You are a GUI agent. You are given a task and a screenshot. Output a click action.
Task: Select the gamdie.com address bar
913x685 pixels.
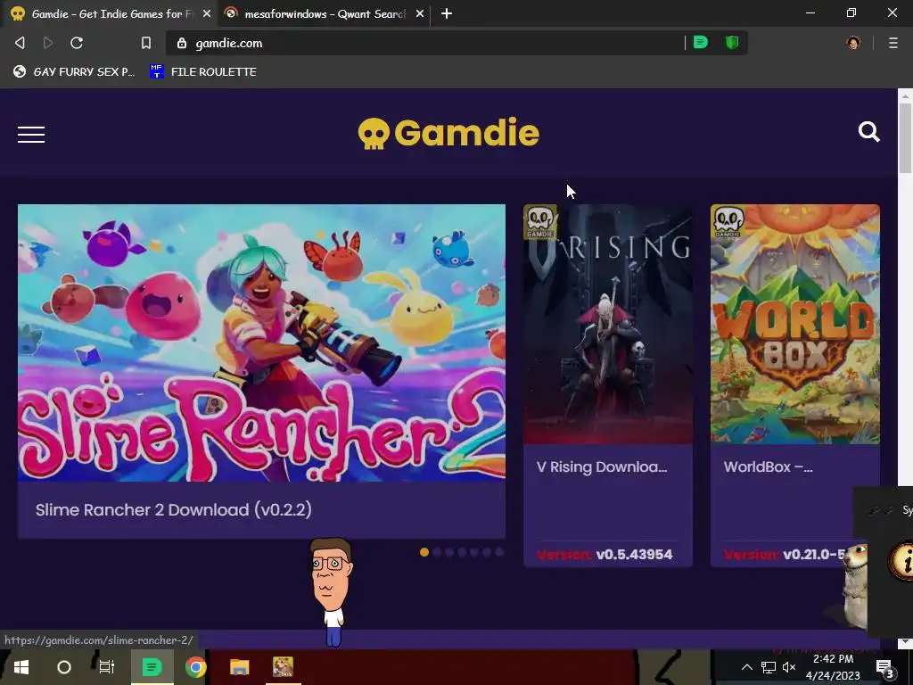[x=425, y=43]
